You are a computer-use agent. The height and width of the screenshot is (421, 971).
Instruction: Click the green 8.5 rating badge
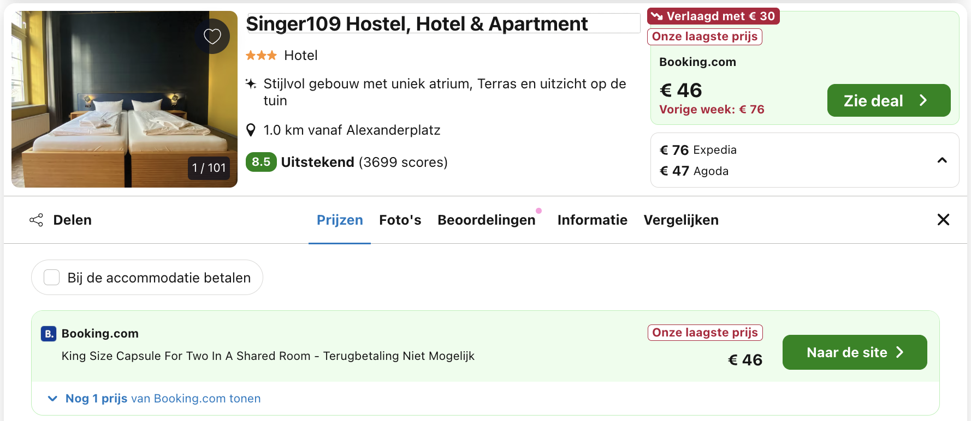(x=261, y=162)
